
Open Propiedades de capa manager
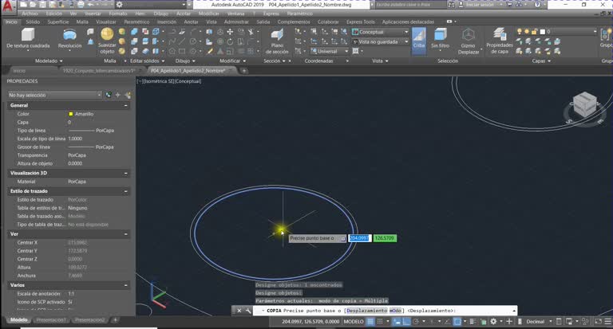499,41
